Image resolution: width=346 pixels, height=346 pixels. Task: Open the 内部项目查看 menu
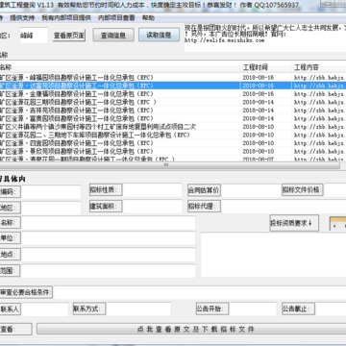116,18
